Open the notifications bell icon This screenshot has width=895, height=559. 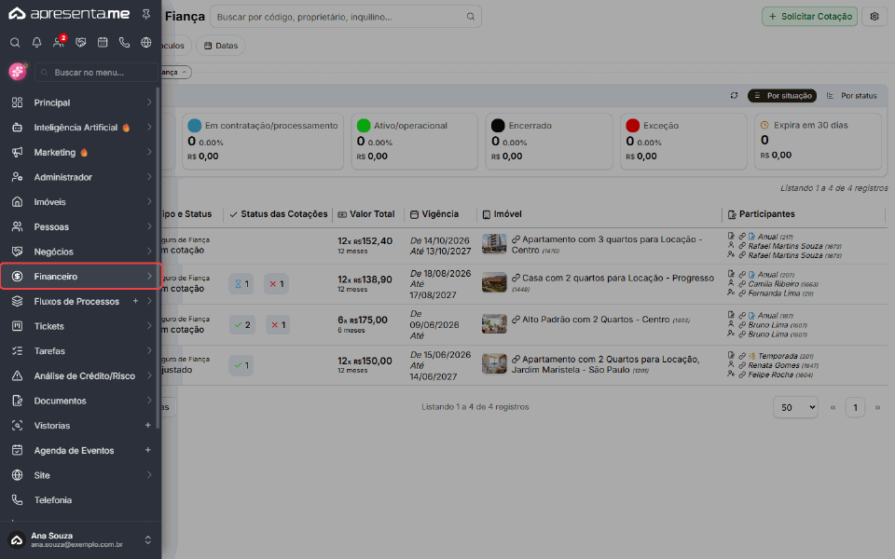[x=36, y=42]
